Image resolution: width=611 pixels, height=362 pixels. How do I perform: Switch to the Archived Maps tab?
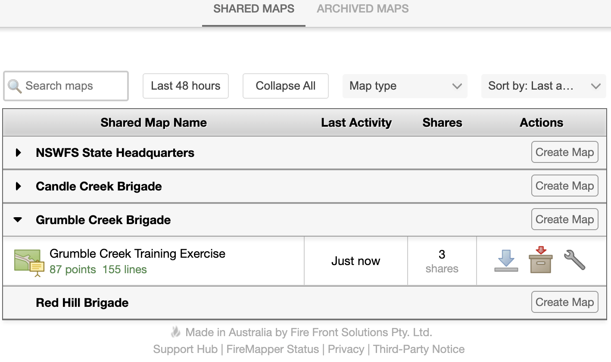tap(363, 9)
